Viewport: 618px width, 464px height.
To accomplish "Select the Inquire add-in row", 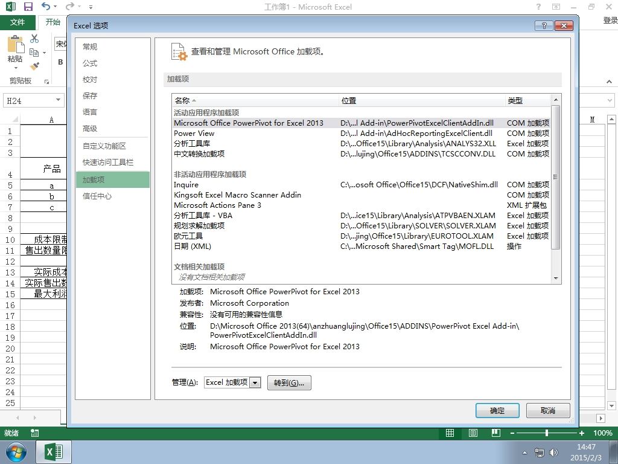I will tap(362, 185).
